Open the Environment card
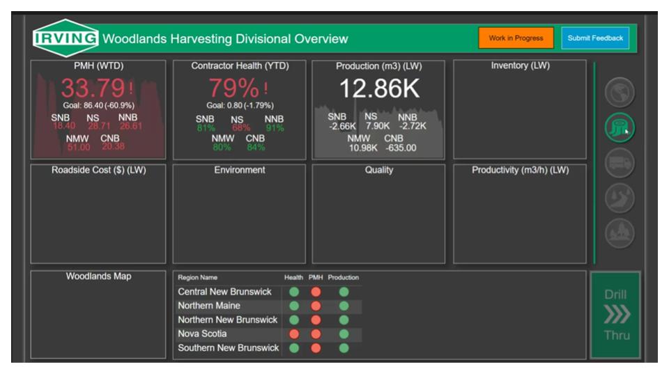This screenshot has height=376, width=669. point(239,214)
